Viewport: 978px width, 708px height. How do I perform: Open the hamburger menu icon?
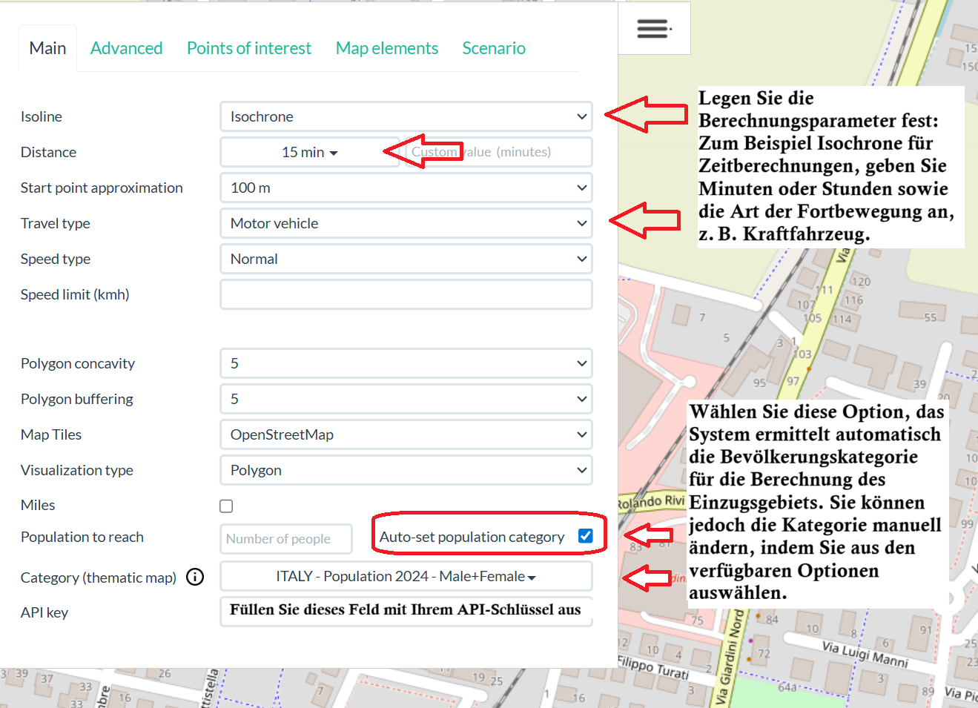click(653, 29)
